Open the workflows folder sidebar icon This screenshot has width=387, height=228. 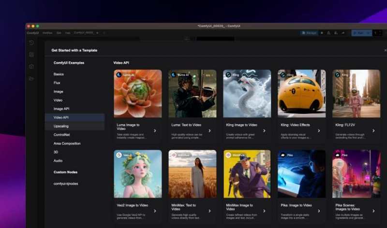[x=31, y=78]
